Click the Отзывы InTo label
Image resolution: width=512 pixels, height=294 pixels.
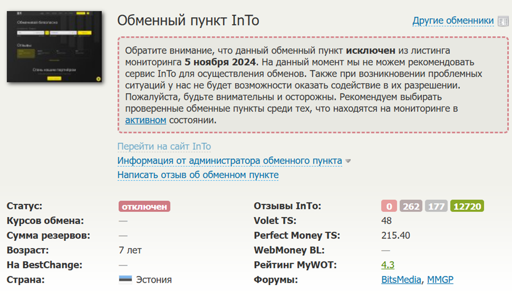287,206
